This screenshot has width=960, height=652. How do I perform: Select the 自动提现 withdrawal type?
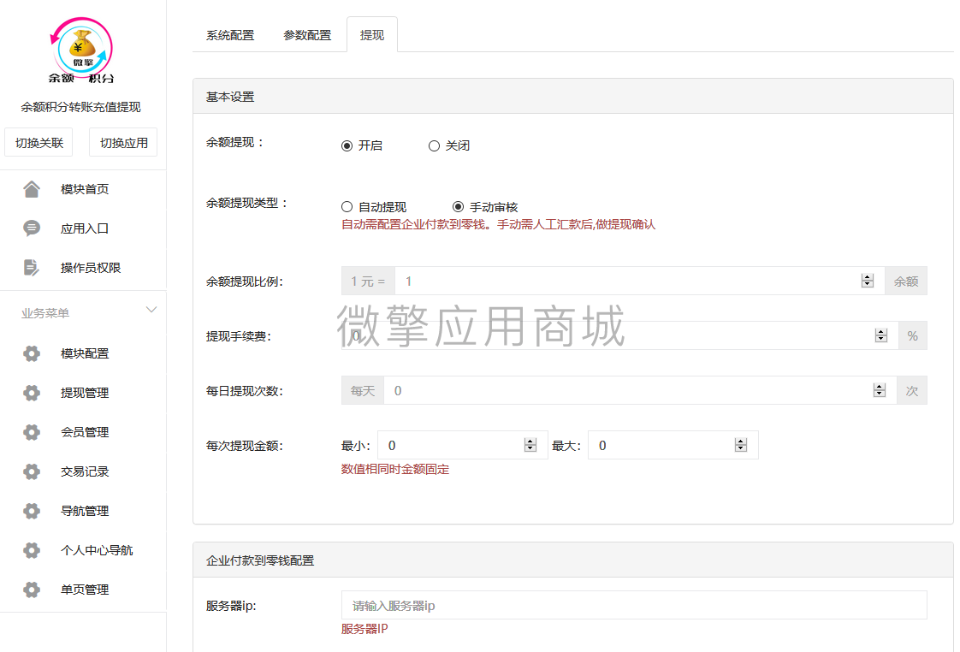pos(347,206)
